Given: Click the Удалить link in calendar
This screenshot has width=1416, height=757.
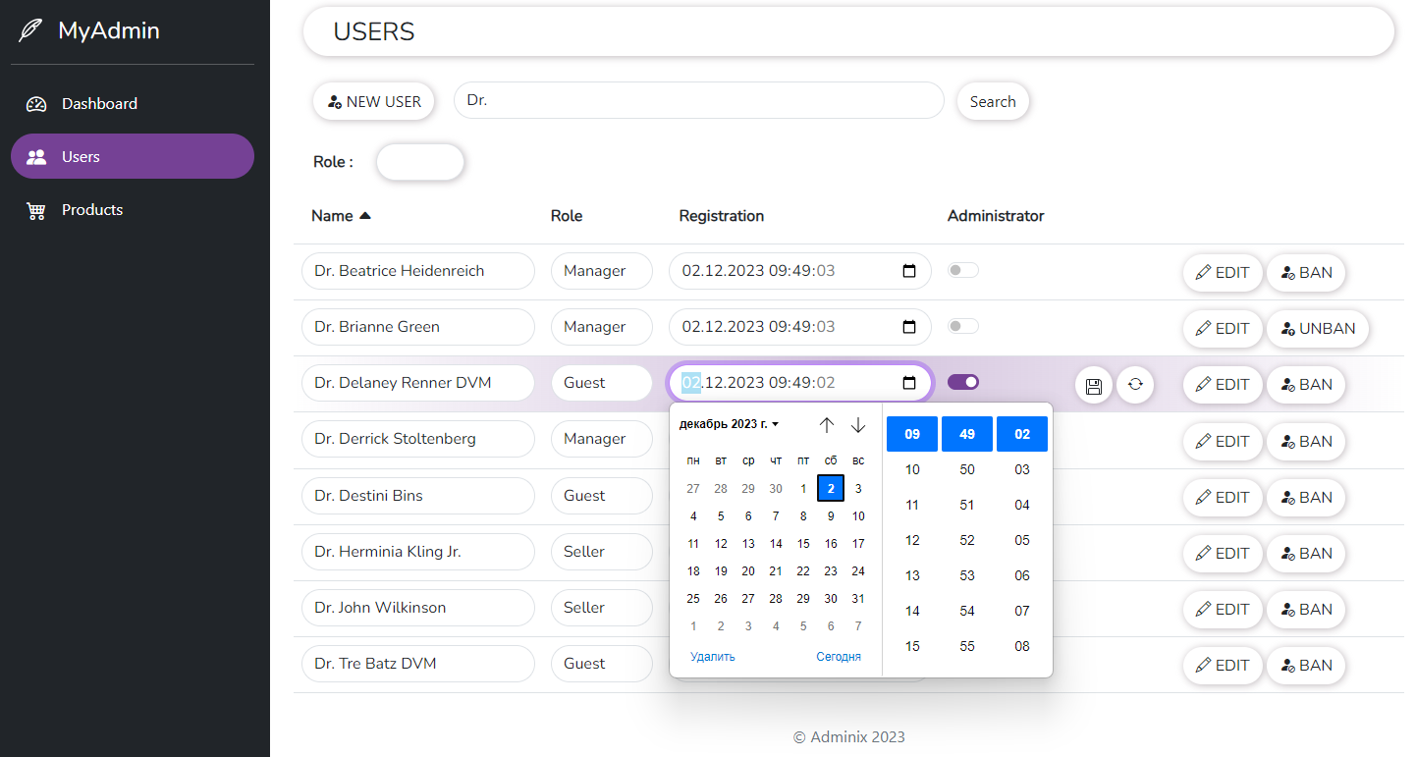Looking at the screenshot, I should (713, 657).
